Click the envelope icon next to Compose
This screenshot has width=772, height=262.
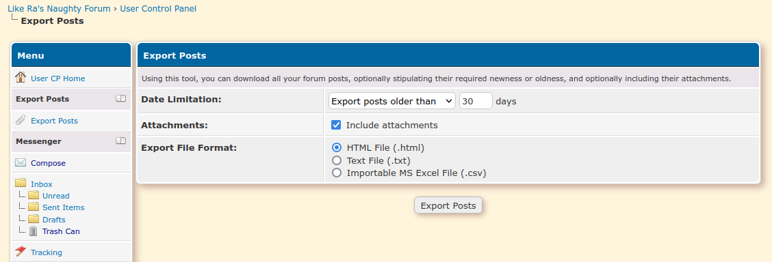point(20,162)
